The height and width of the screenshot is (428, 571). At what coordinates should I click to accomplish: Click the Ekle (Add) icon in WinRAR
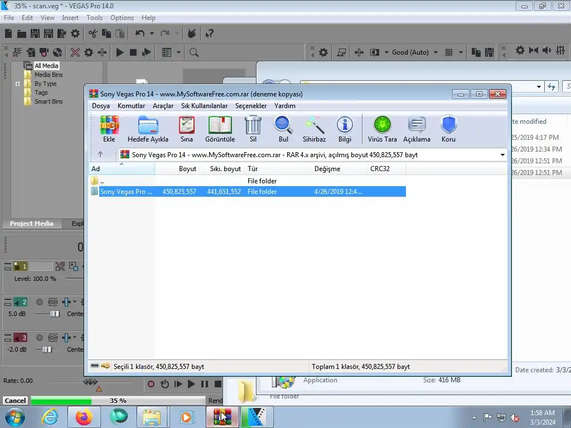tap(109, 129)
